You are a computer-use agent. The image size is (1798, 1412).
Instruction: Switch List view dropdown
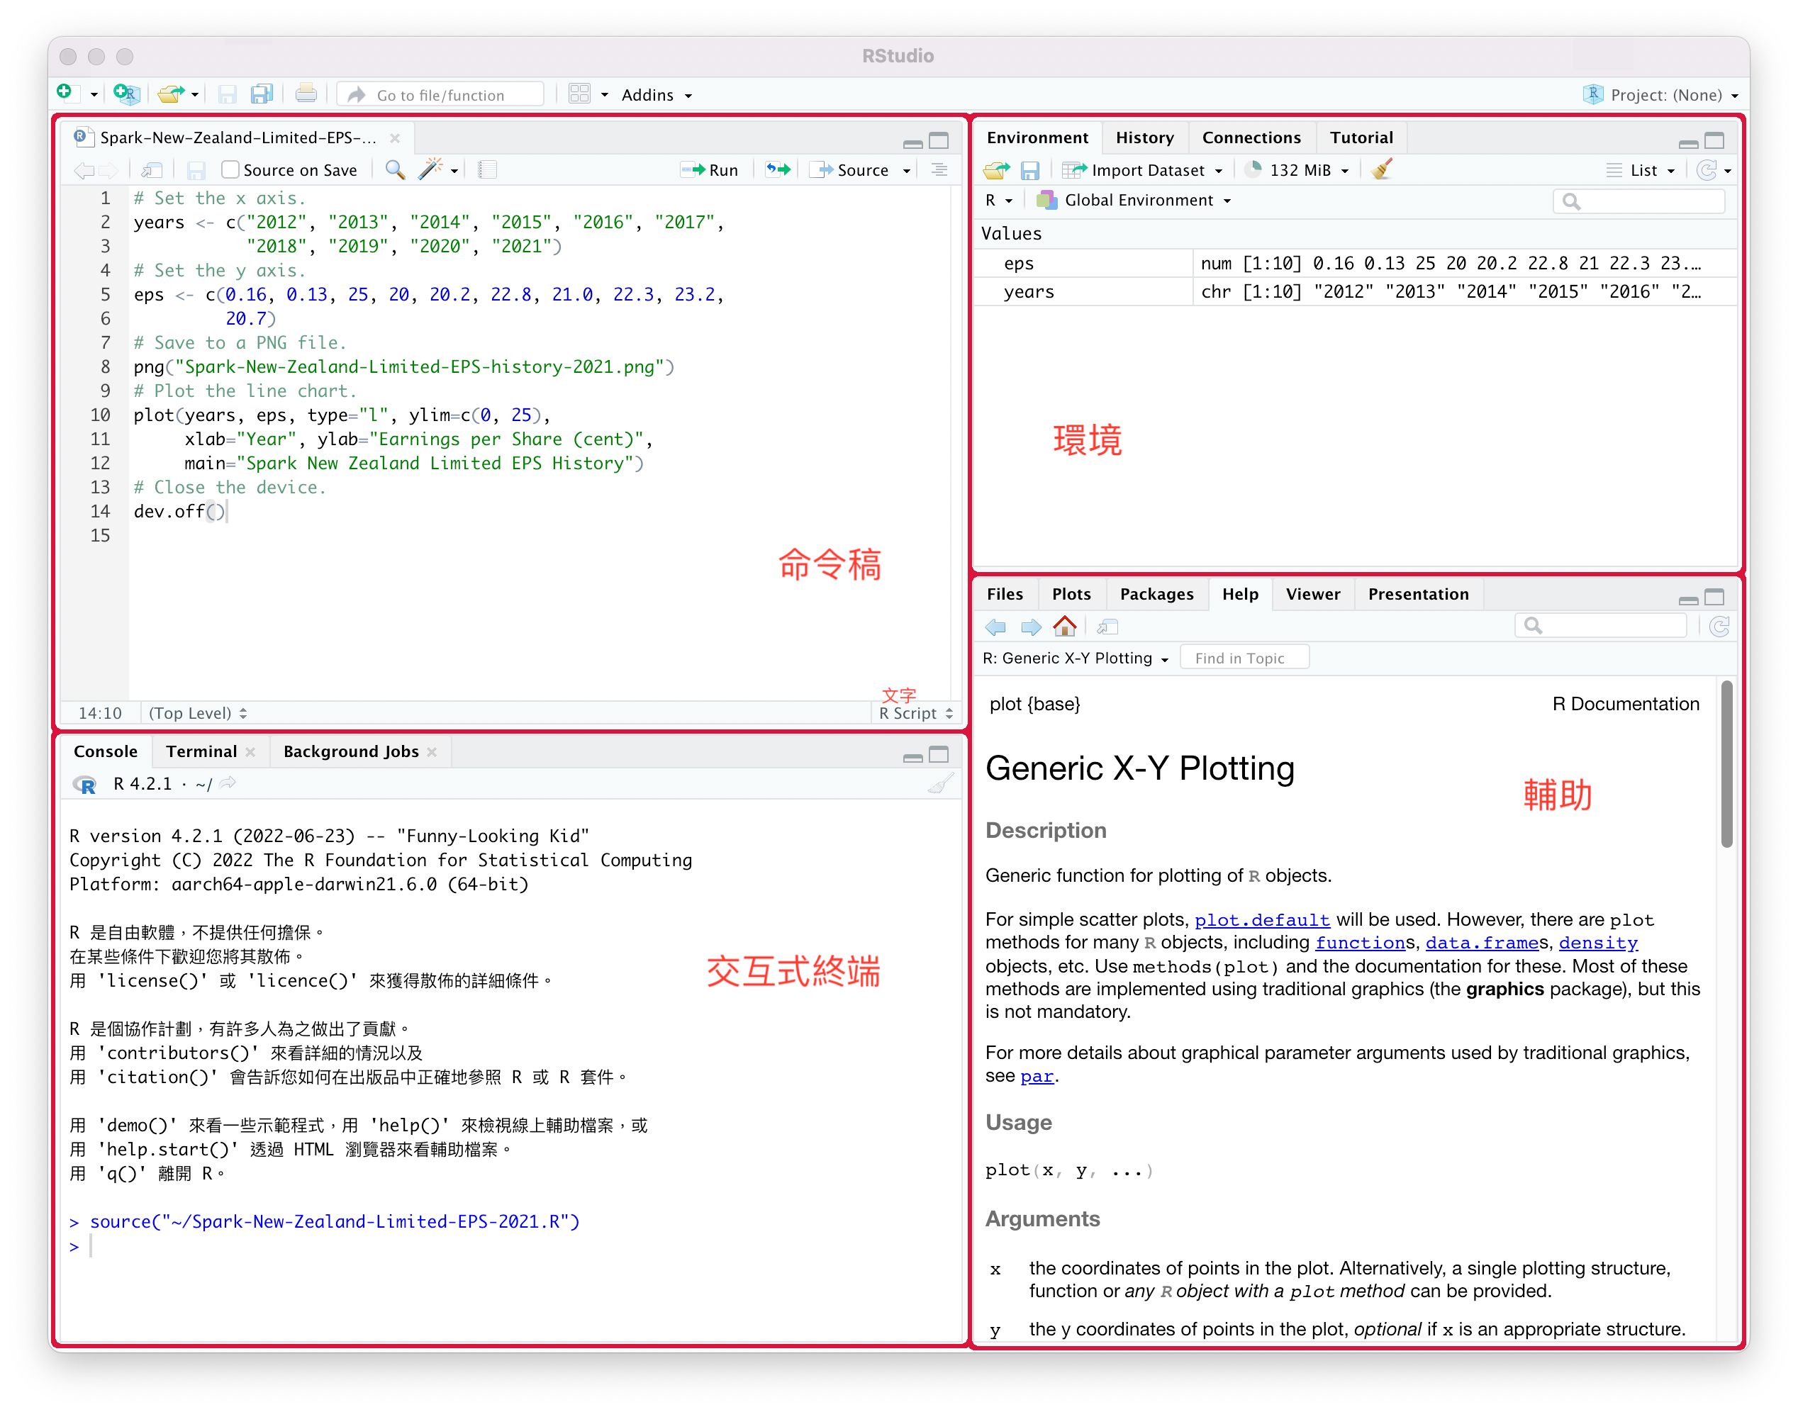(1641, 170)
